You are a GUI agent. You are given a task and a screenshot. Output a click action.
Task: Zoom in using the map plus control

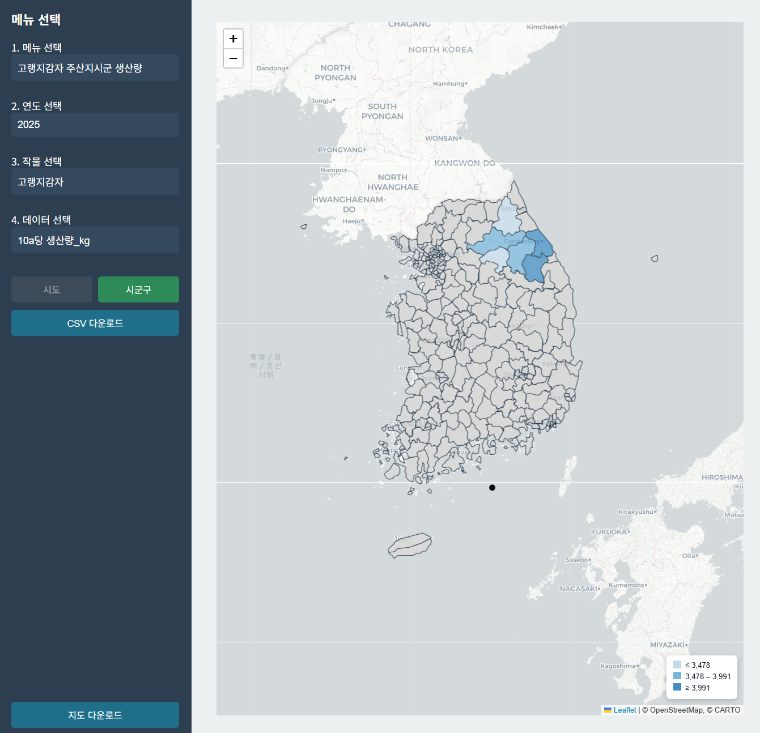233,39
